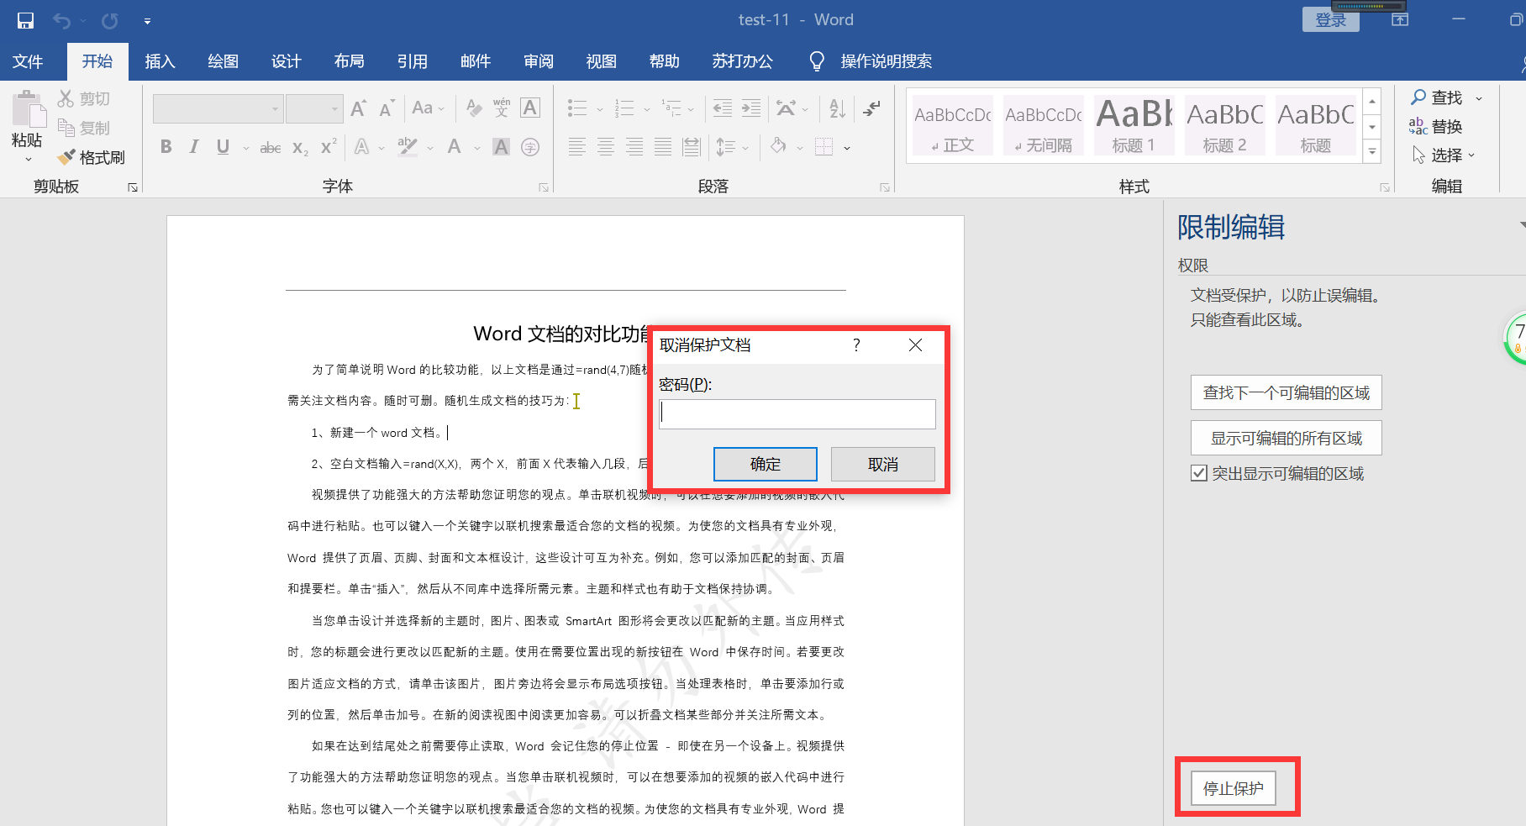The width and height of the screenshot is (1526, 826).
Task: Click the Sign in button
Action: (1330, 20)
